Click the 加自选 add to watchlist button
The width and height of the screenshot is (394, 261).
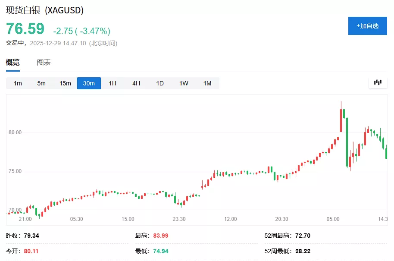(367, 26)
